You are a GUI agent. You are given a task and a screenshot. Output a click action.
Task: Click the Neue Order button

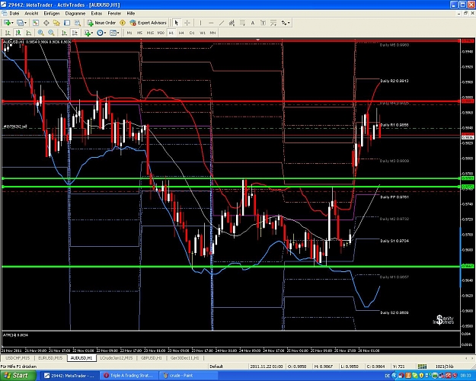tap(101, 23)
